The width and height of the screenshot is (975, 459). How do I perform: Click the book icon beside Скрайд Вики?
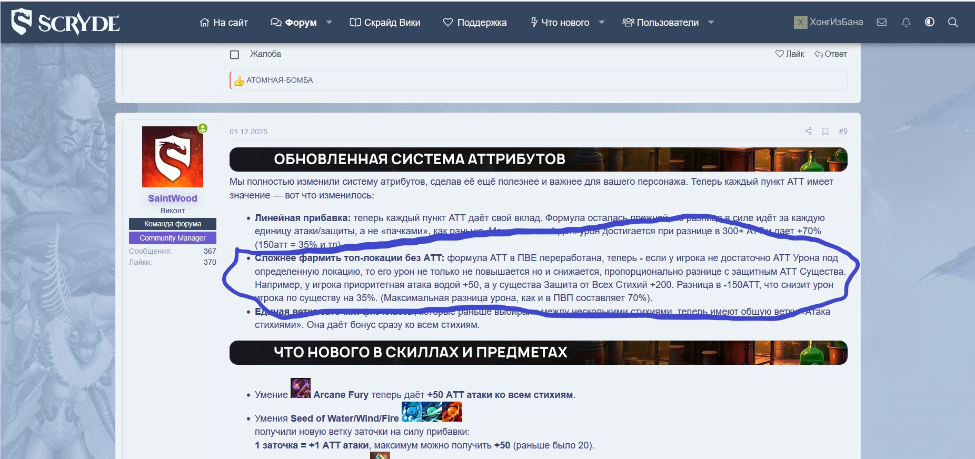(x=355, y=22)
